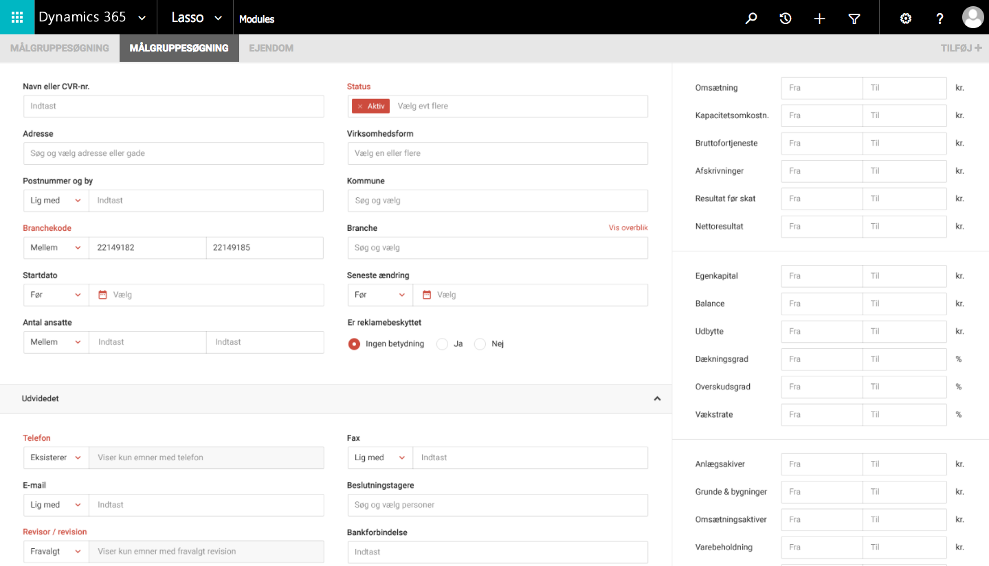
Task: Remove the Aktiv status tag
Action: [359, 106]
